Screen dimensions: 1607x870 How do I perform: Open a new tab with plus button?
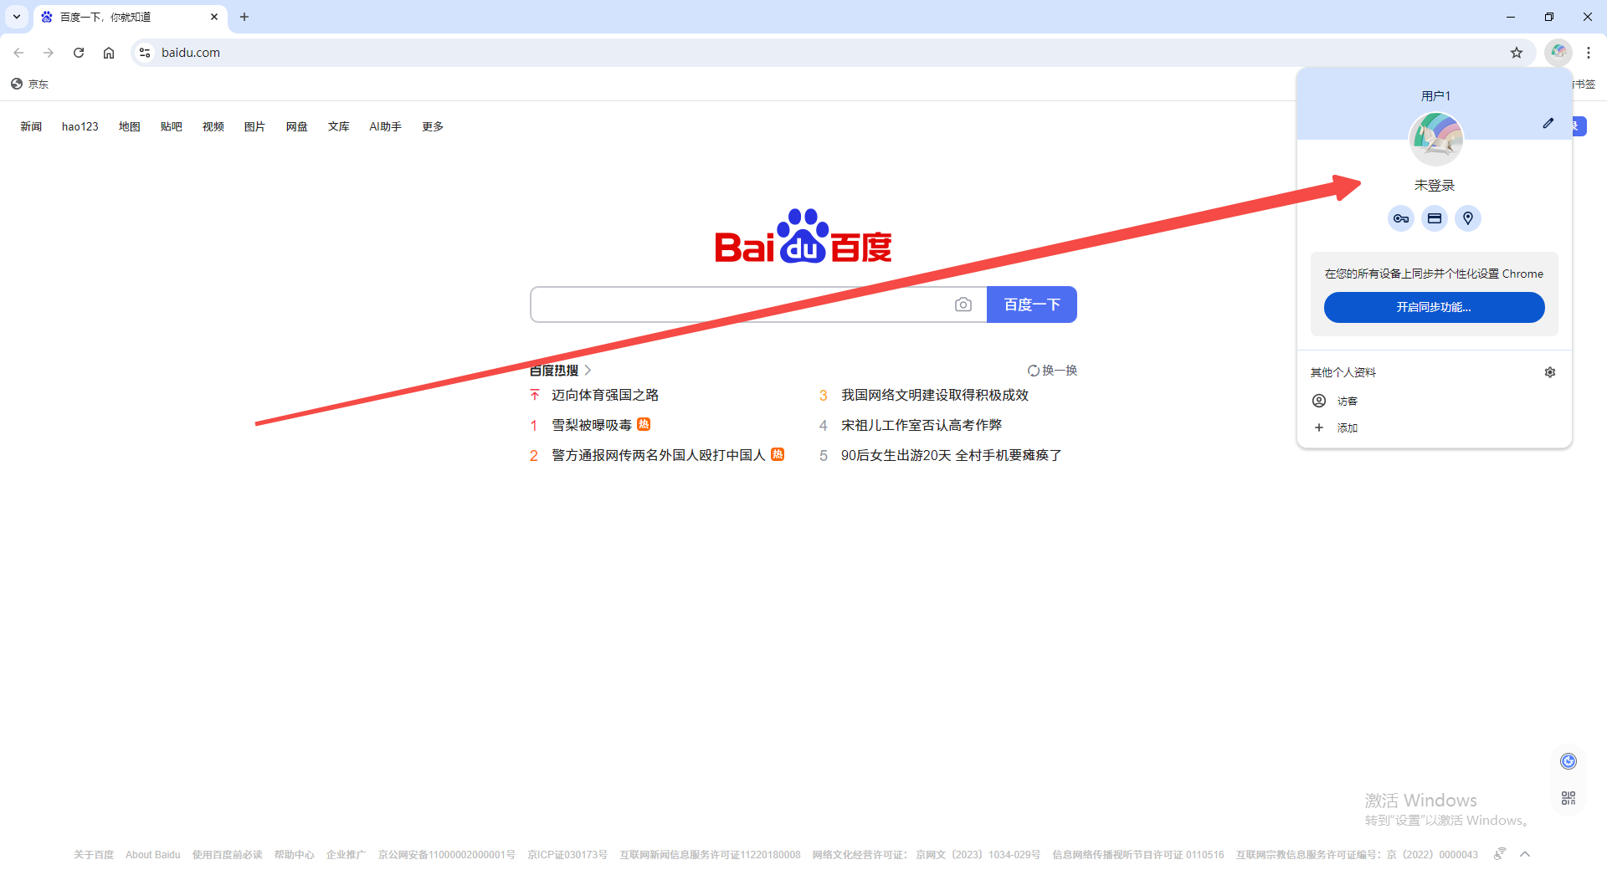(x=244, y=17)
